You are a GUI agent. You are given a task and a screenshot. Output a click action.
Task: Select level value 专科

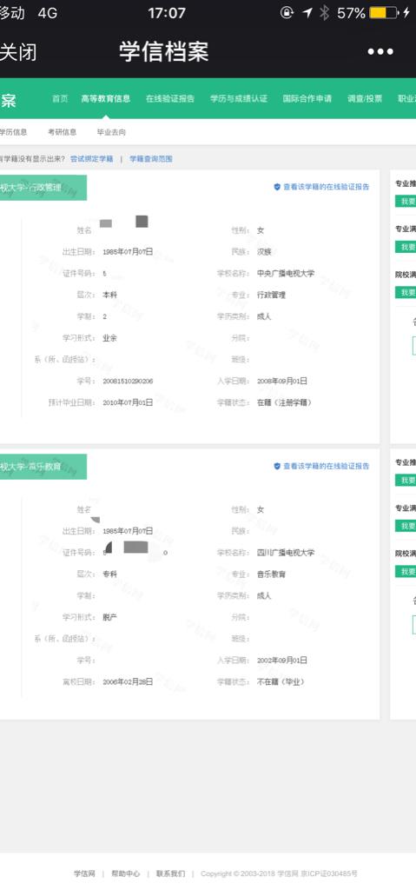pos(109,574)
